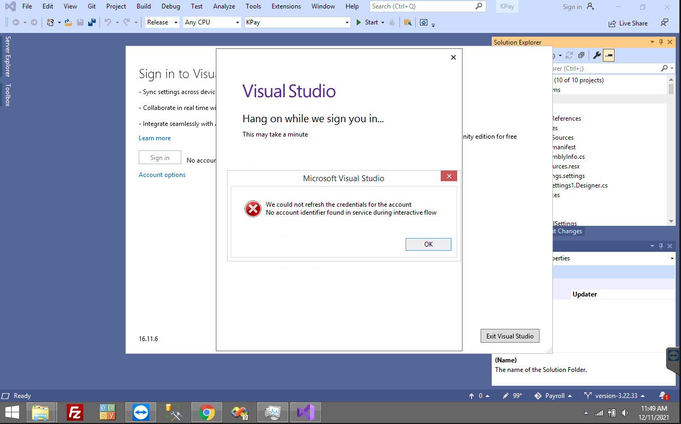Viewport: 681px width, 424px height.
Task: Open TeamViewer from the taskbar
Action: point(141,412)
